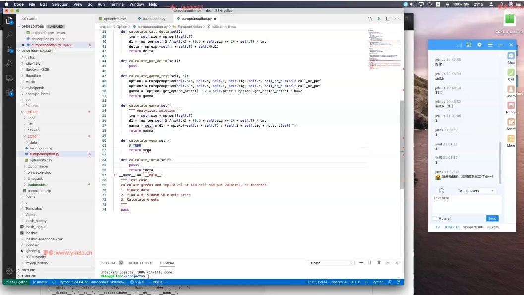This screenshot has height=295, width=524.
Task: Open the Source Control view
Action: point(10,49)
